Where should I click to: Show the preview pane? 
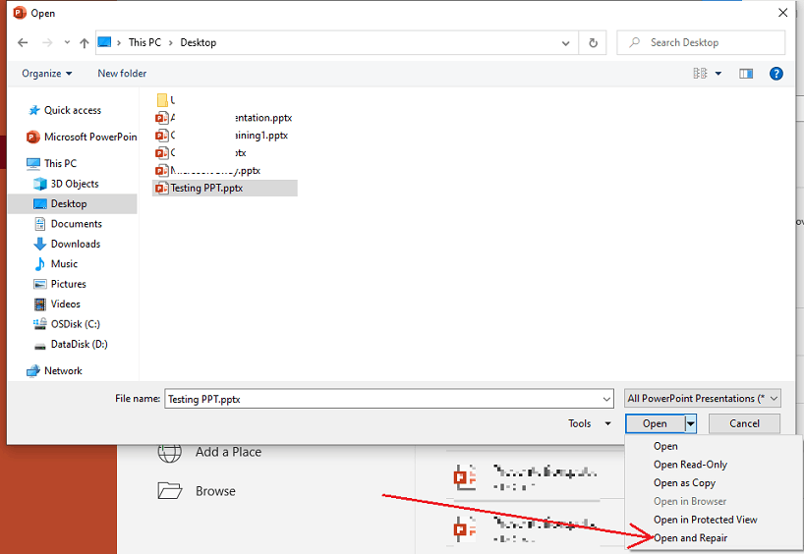click(746, 74)
